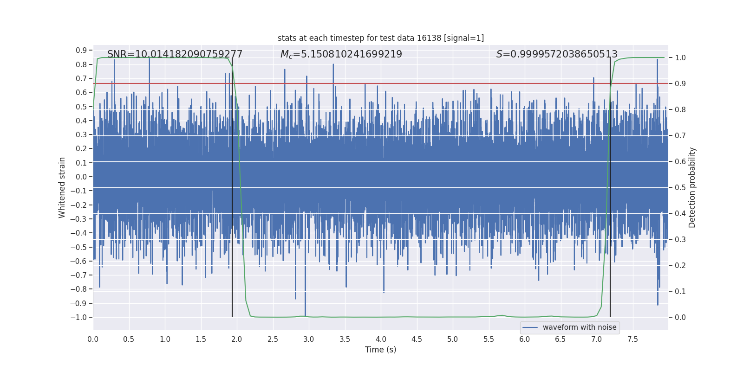
Task: Select whitened strain tick label 0.3
Action: [x=81, y=134]
